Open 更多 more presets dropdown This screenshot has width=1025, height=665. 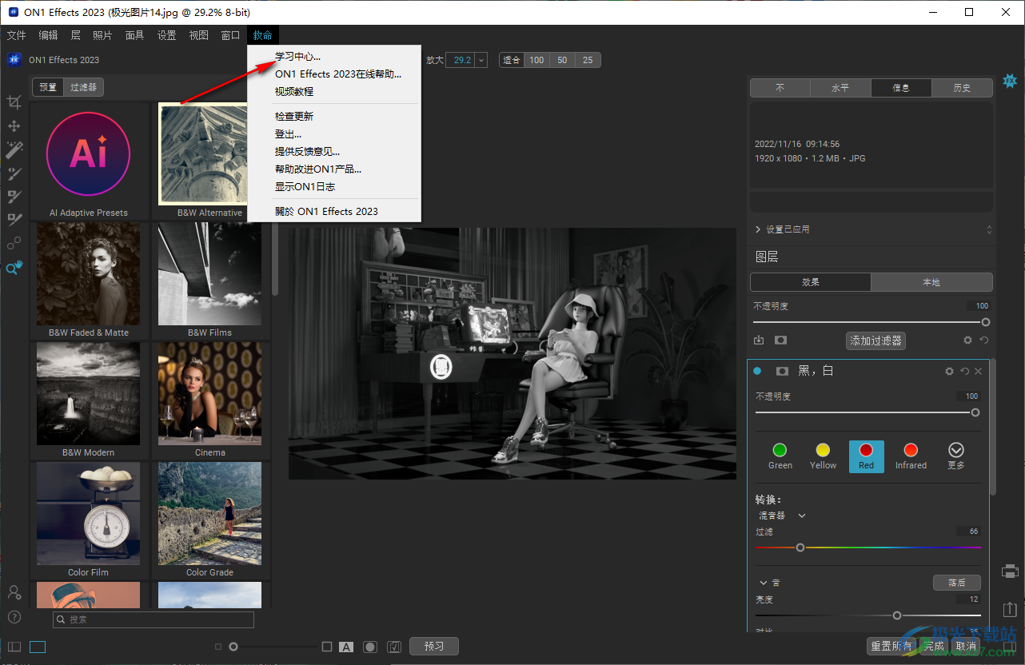coord(956,456)
